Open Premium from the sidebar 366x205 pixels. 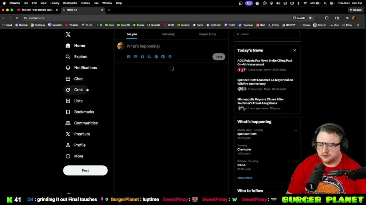(x=78, y=134)
